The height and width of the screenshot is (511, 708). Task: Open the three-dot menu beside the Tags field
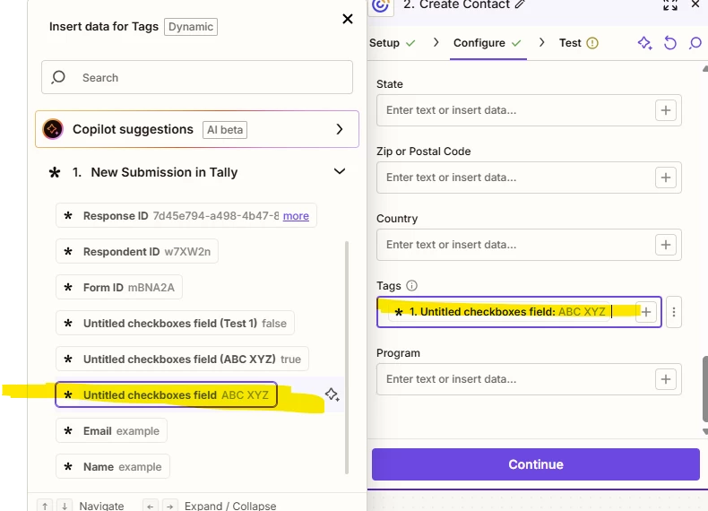(x=675, y=312)
